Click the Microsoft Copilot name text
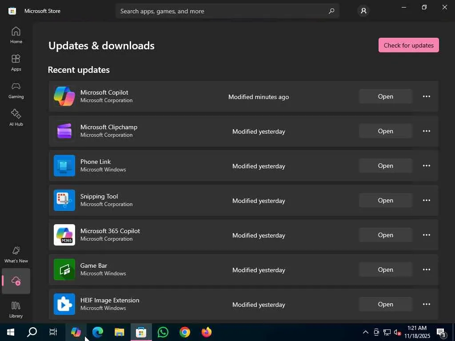Viewport: 455px width, 341px height. 104,92
